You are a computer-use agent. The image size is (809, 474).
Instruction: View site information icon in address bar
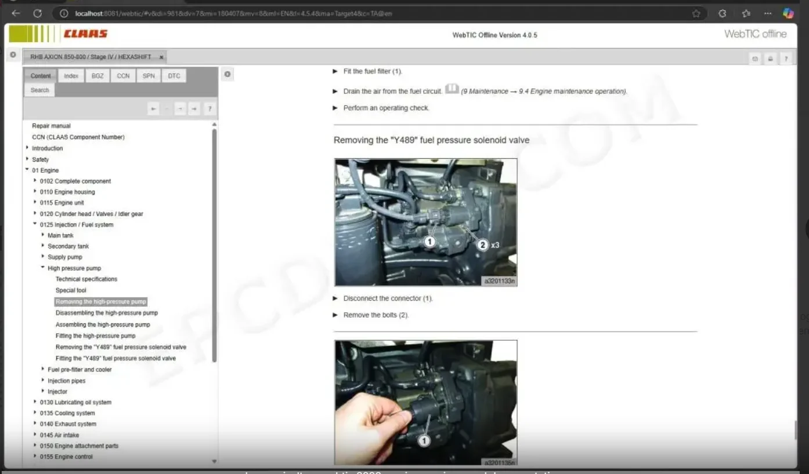click(64, 13)
